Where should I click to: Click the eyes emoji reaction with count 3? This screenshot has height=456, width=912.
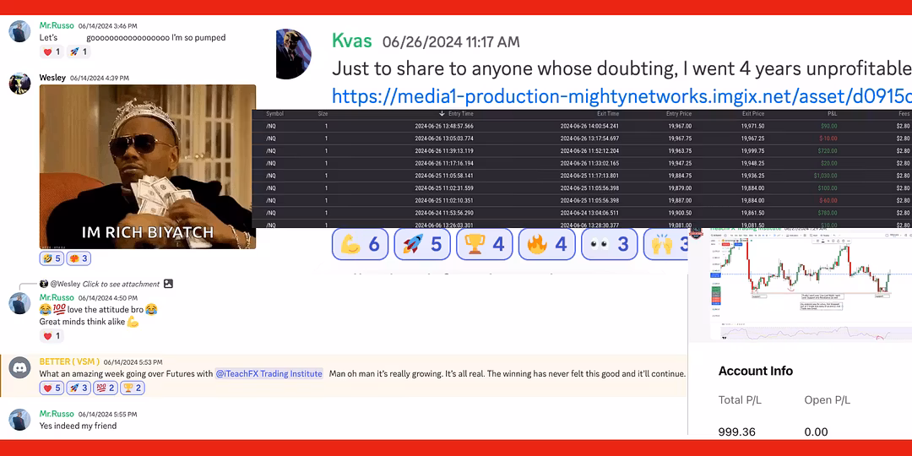[609, 245]
